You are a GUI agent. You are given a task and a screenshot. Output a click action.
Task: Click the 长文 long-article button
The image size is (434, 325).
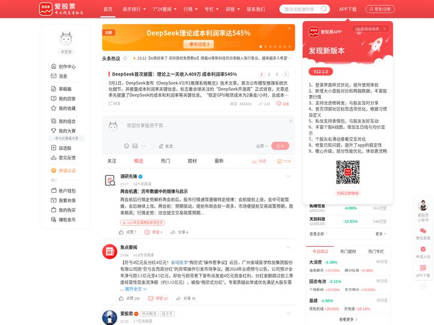[166, 146]
